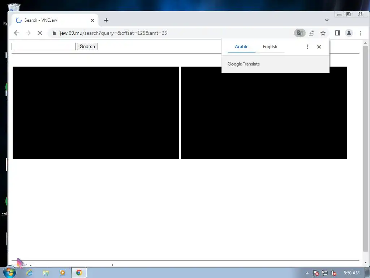The width and height of the screenshot is (370, 278).
Task: Open the tab search dropdown chevron
Action: click(327, 20)
